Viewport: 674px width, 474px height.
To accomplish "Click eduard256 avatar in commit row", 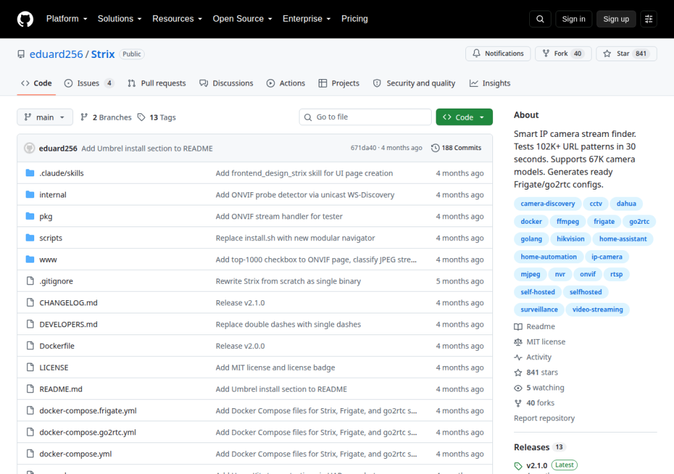I will point(29,148).
